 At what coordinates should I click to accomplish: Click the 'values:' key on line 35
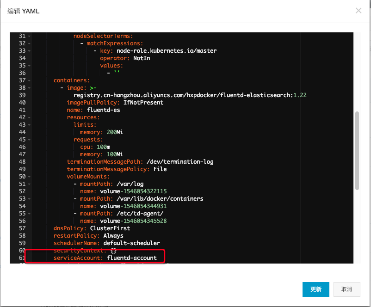111,66
